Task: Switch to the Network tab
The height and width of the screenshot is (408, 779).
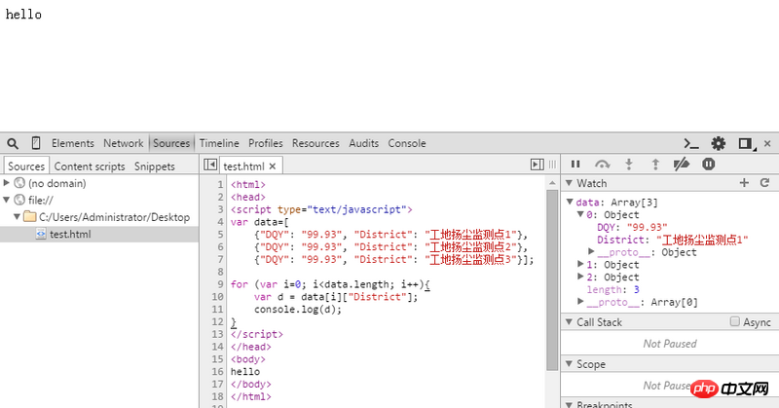Action: [123, 143]
